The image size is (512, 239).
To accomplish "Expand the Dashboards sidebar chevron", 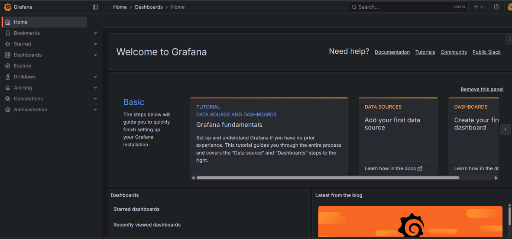I will 95,55.
